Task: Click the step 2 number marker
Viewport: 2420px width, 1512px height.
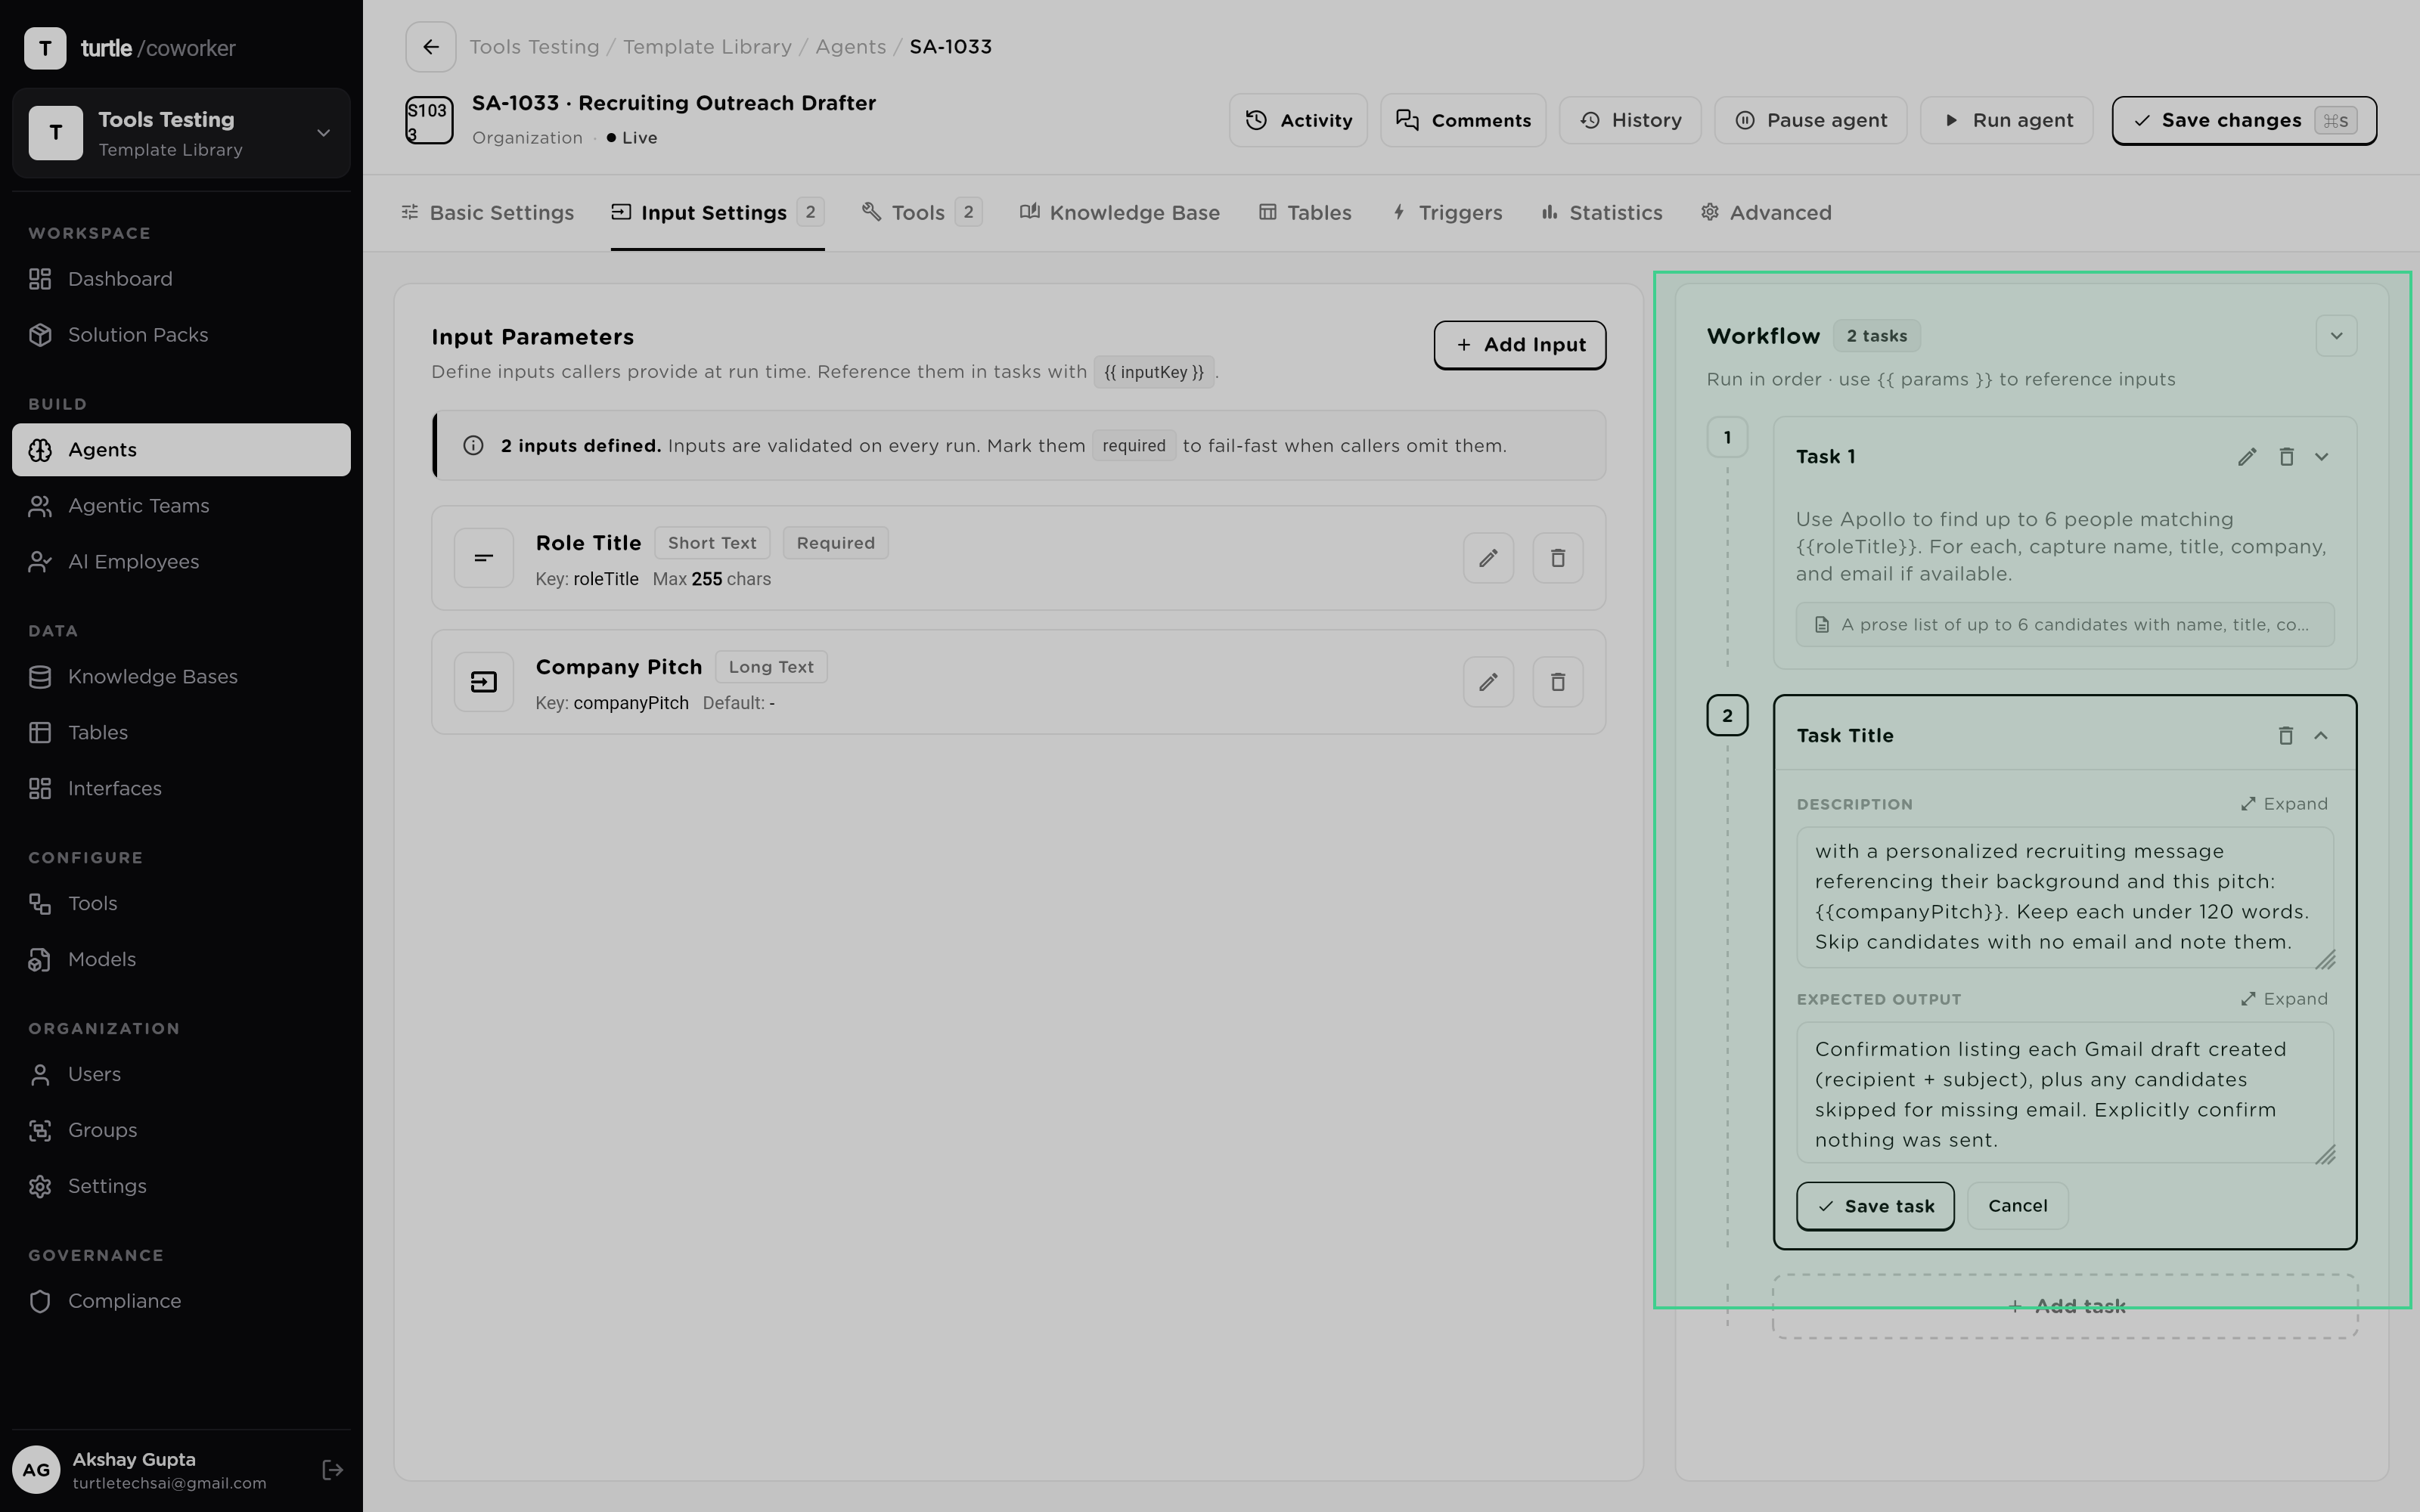Action: (1727, 716)
